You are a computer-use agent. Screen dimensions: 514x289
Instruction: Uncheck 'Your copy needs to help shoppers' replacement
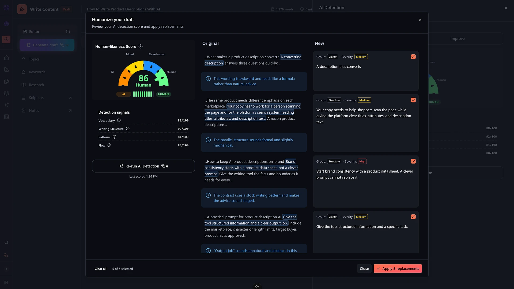pyautogui.click(x=413, y=100)
